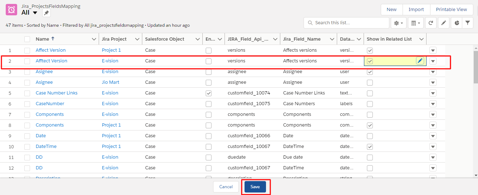
Task: Focus the Search this list field
Action: [x=346, y=23]
